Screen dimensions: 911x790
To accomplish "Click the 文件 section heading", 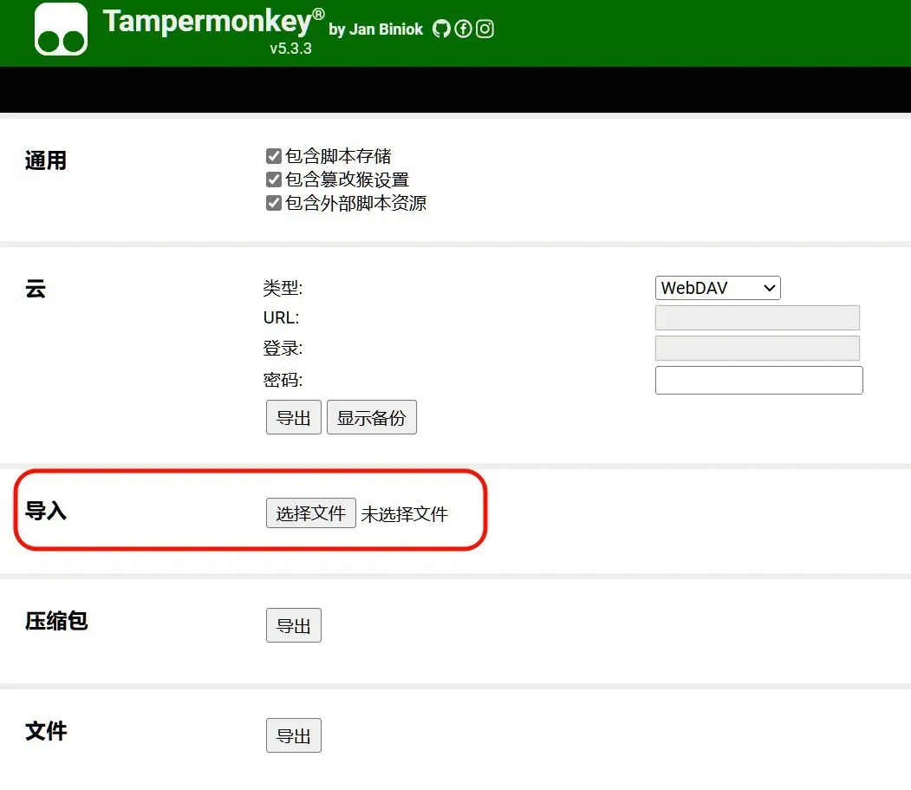I will 46,731.
